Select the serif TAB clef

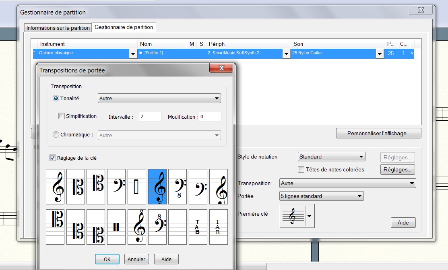coord(218,227)
